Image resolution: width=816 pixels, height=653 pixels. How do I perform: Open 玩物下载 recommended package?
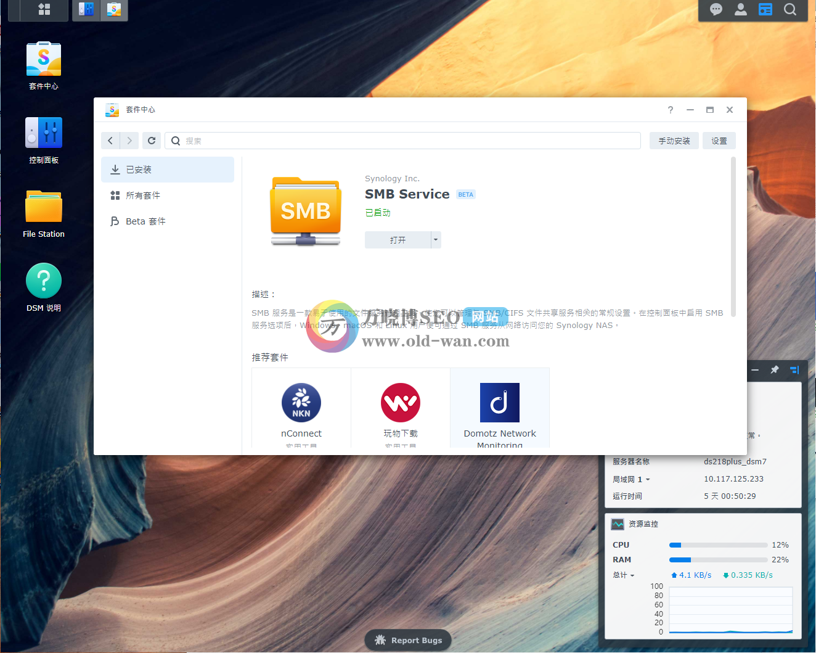click(x=401, y=409)
